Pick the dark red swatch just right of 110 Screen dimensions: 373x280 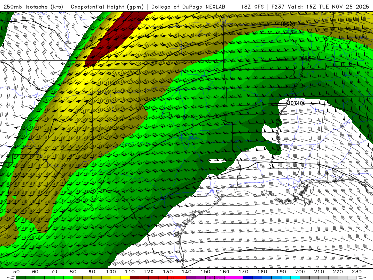(134, 278)
